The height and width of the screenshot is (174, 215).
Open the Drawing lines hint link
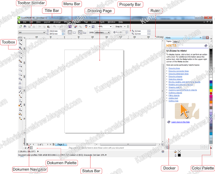pyautogui.click(x=174, y=68)
